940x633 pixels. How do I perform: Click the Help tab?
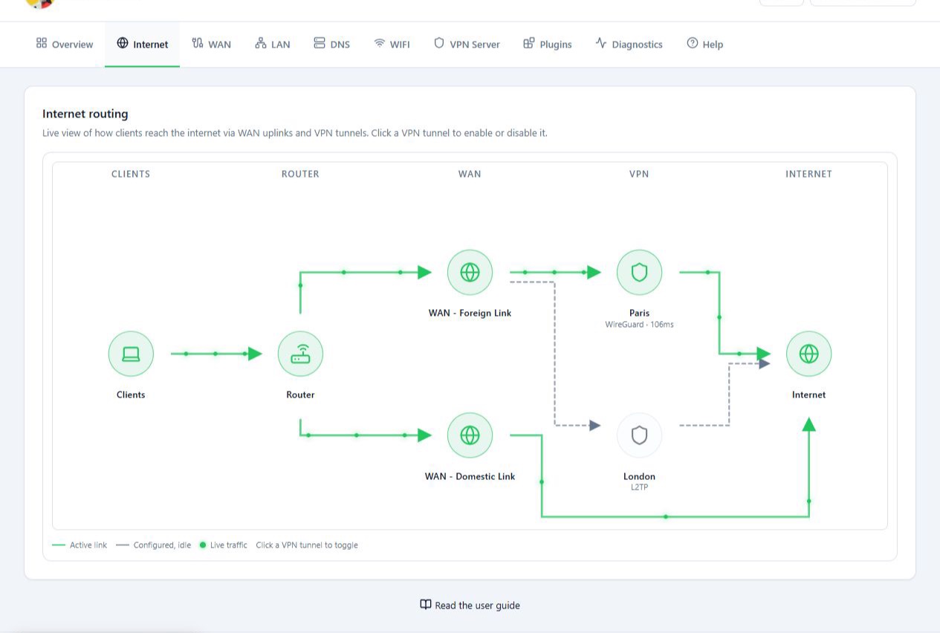pos(704,45)
